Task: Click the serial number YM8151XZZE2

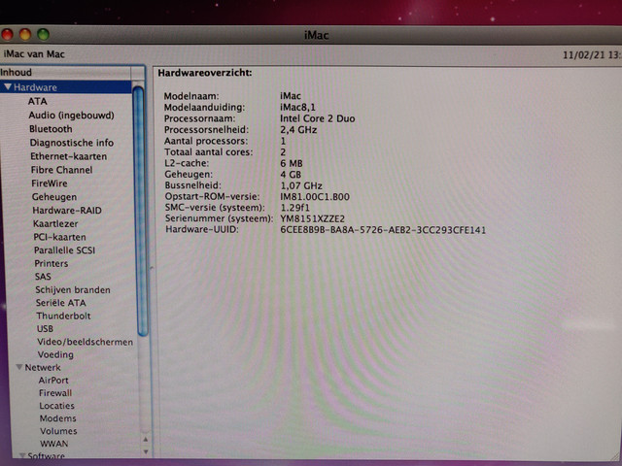Action: (312, 219)
